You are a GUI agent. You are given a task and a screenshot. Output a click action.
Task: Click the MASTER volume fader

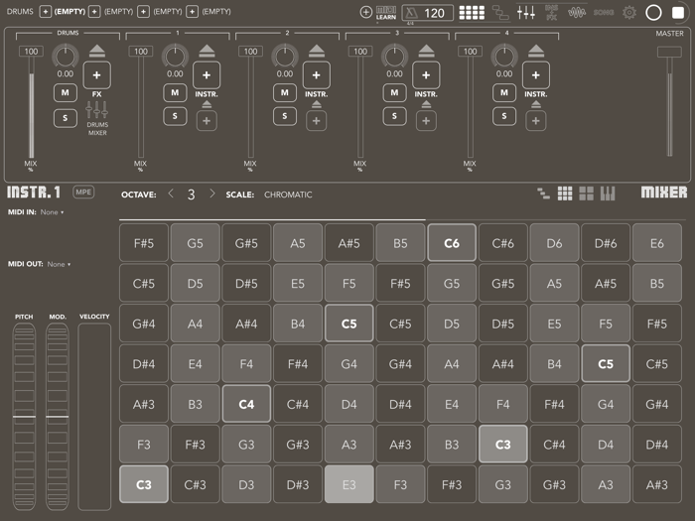(669, 102)
